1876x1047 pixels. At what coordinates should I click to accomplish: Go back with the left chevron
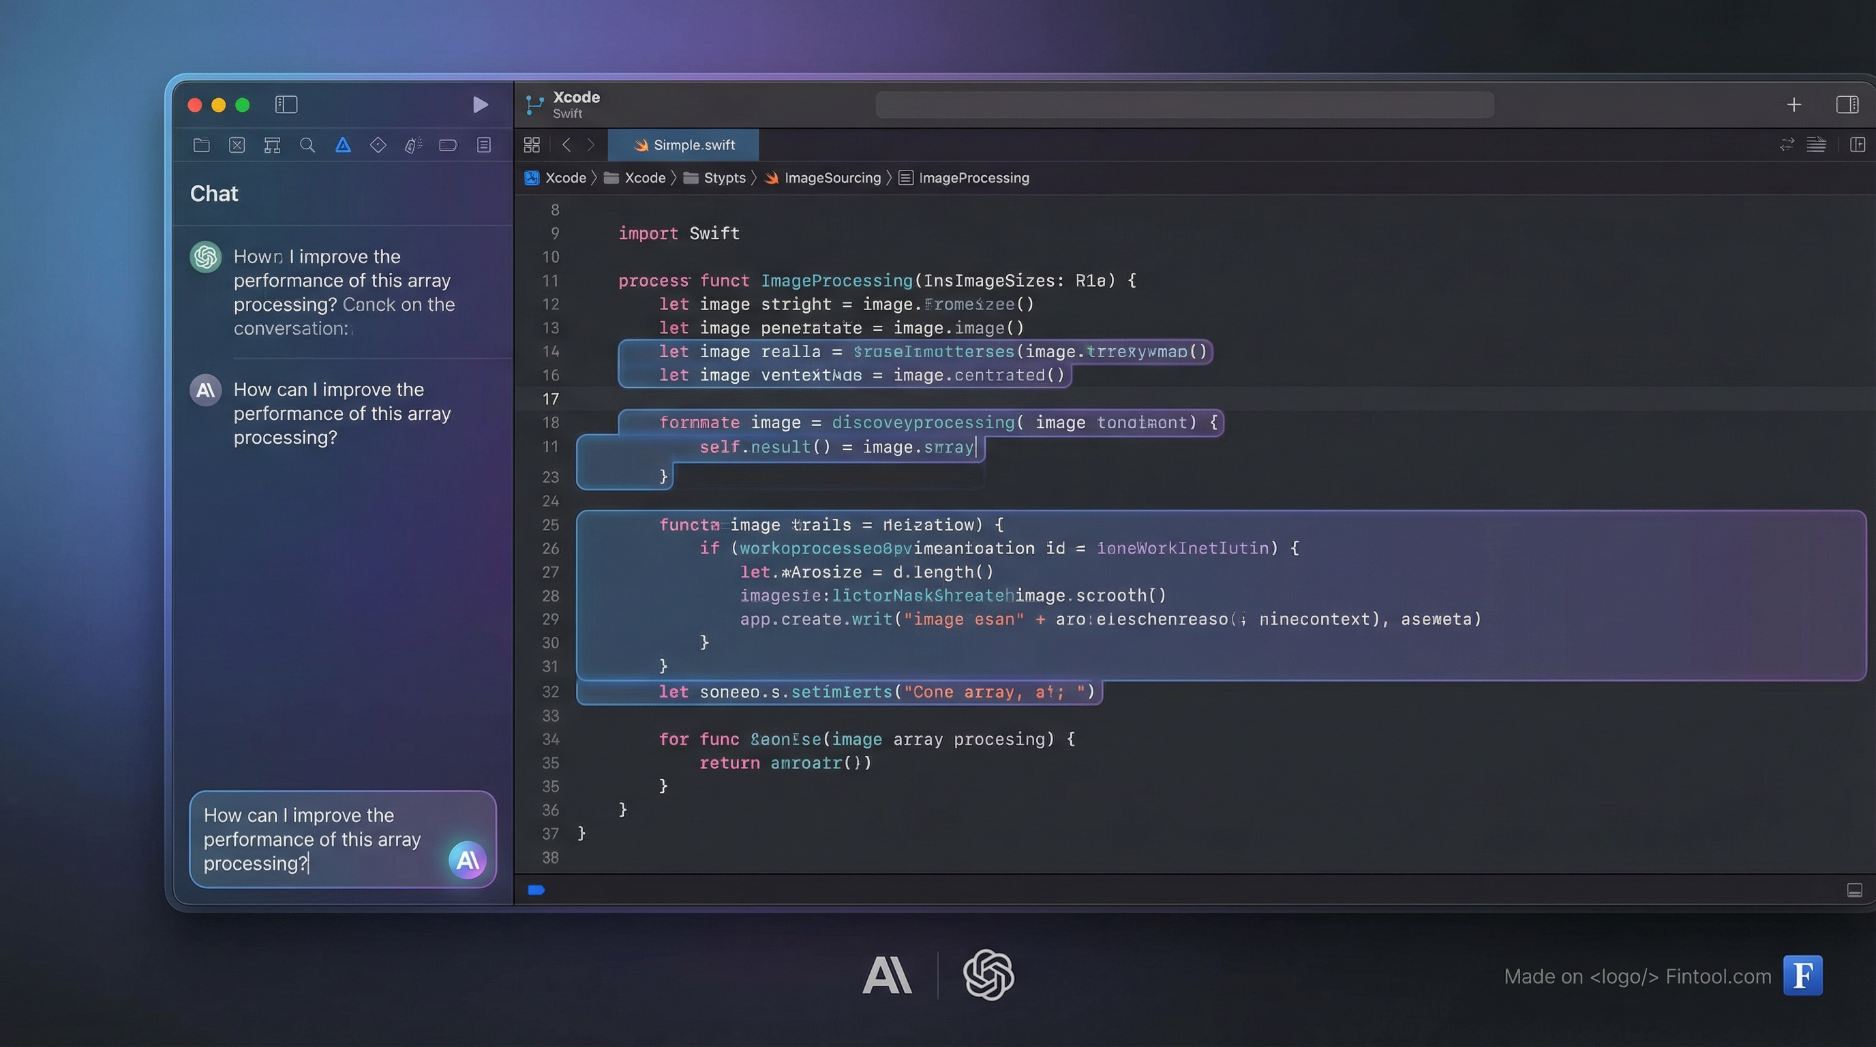[566, 145]
